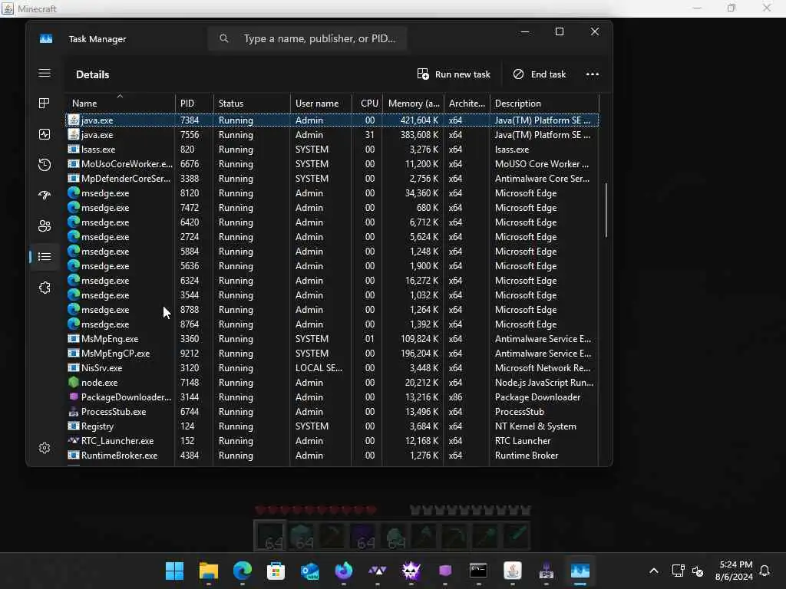Select the node.exe process row
This screenshot has height=589, width=786.
tap(332, 382)
